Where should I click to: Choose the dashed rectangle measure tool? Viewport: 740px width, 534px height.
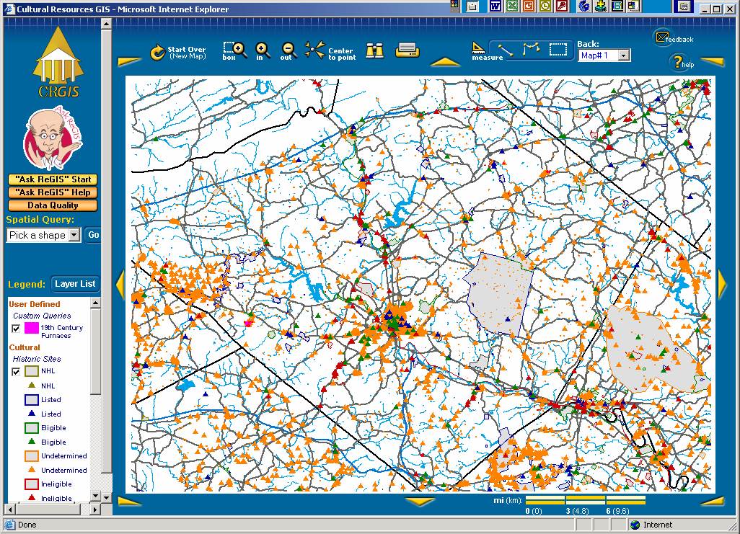tap(558, 50)
